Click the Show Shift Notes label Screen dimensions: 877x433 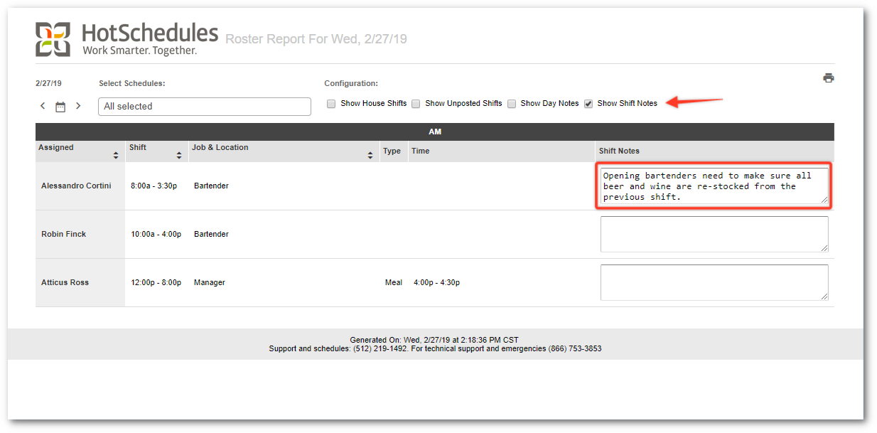pos(628,104)
